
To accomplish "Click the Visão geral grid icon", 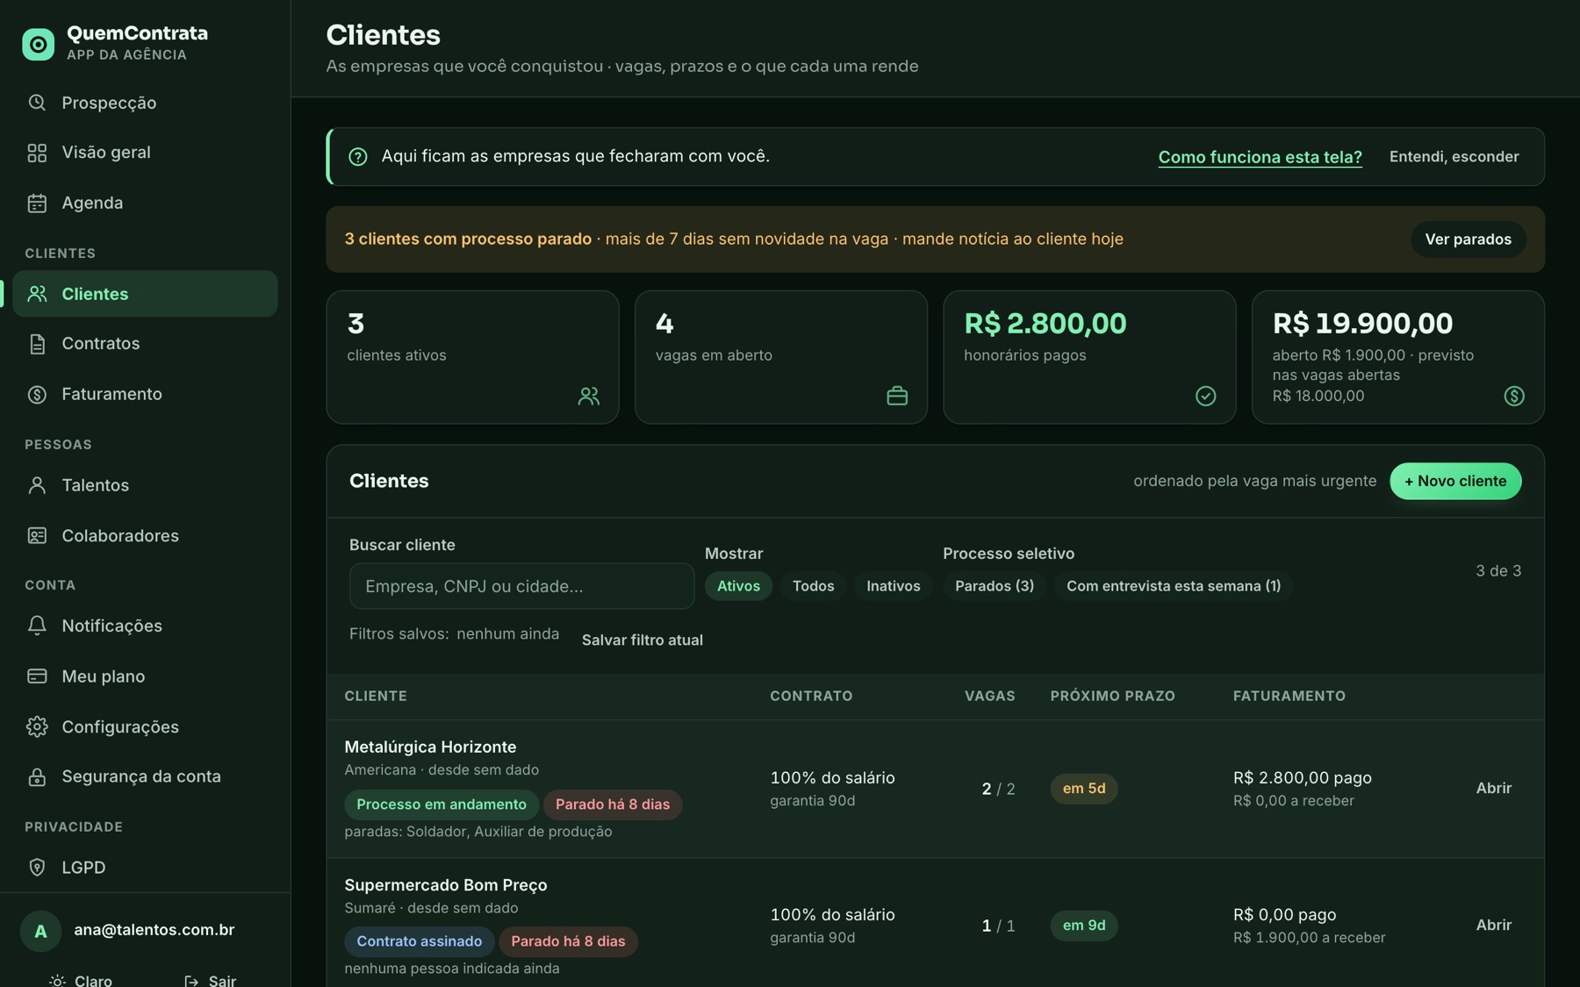I will 37,153.
